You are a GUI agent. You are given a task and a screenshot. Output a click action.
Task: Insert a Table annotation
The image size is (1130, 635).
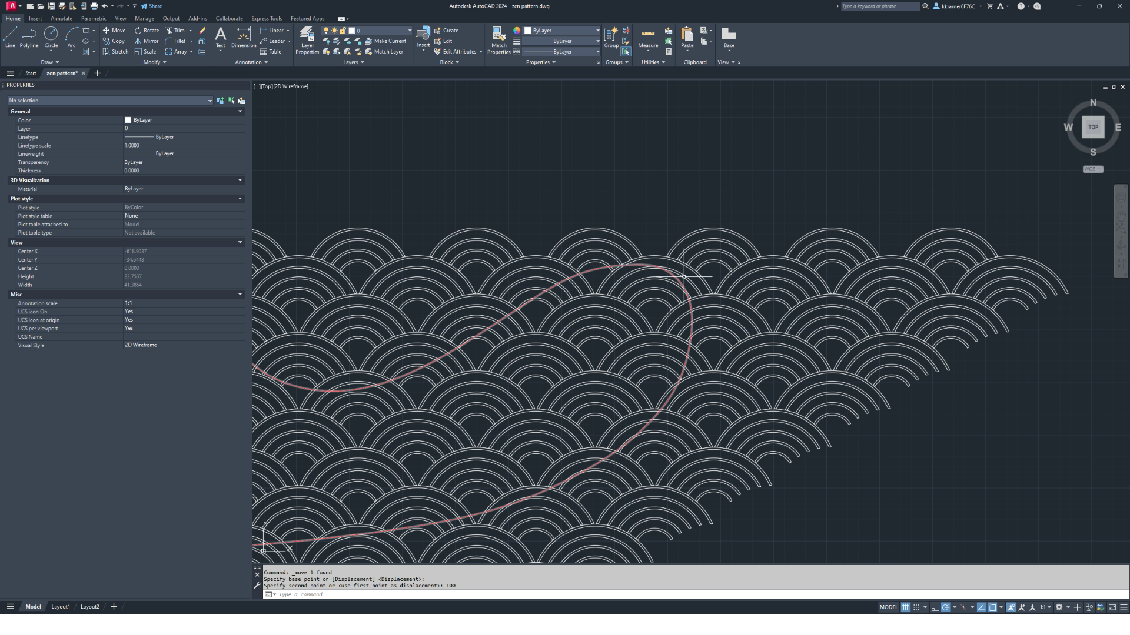(271, 51)
